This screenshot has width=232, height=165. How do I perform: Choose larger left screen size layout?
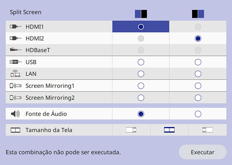131,130
